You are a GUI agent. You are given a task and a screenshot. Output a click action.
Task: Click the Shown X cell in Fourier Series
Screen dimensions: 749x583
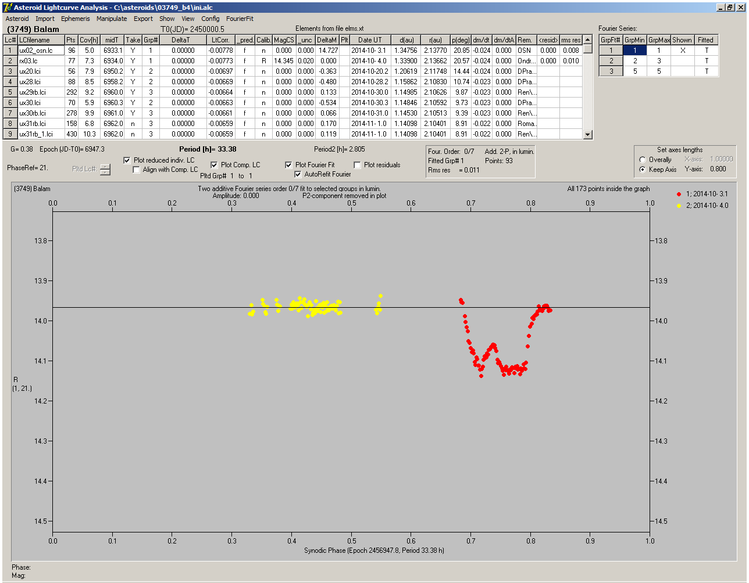682,51
